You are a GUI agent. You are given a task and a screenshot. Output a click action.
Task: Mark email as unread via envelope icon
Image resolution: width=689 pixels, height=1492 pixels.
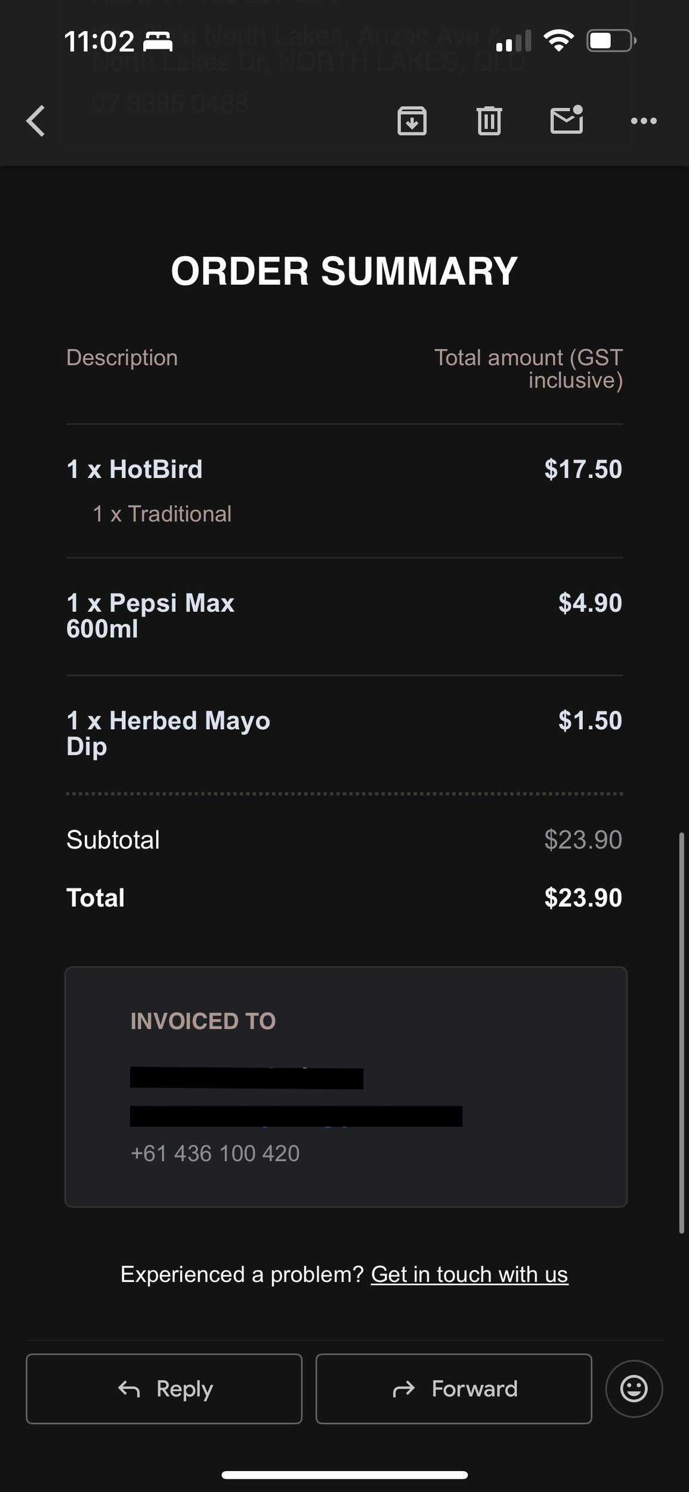[x=566, y=120]
